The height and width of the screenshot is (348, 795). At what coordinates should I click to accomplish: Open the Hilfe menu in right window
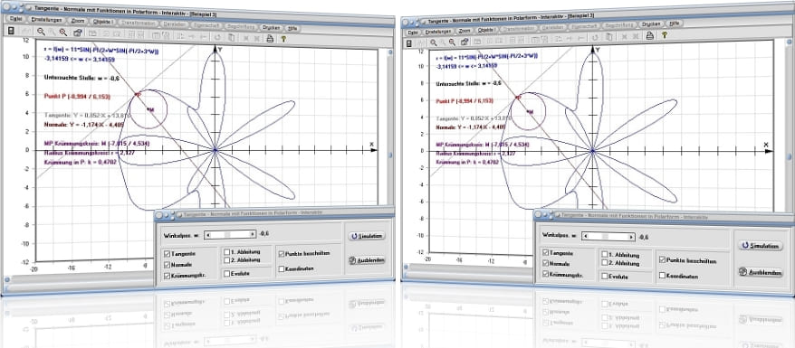[674, 24]
